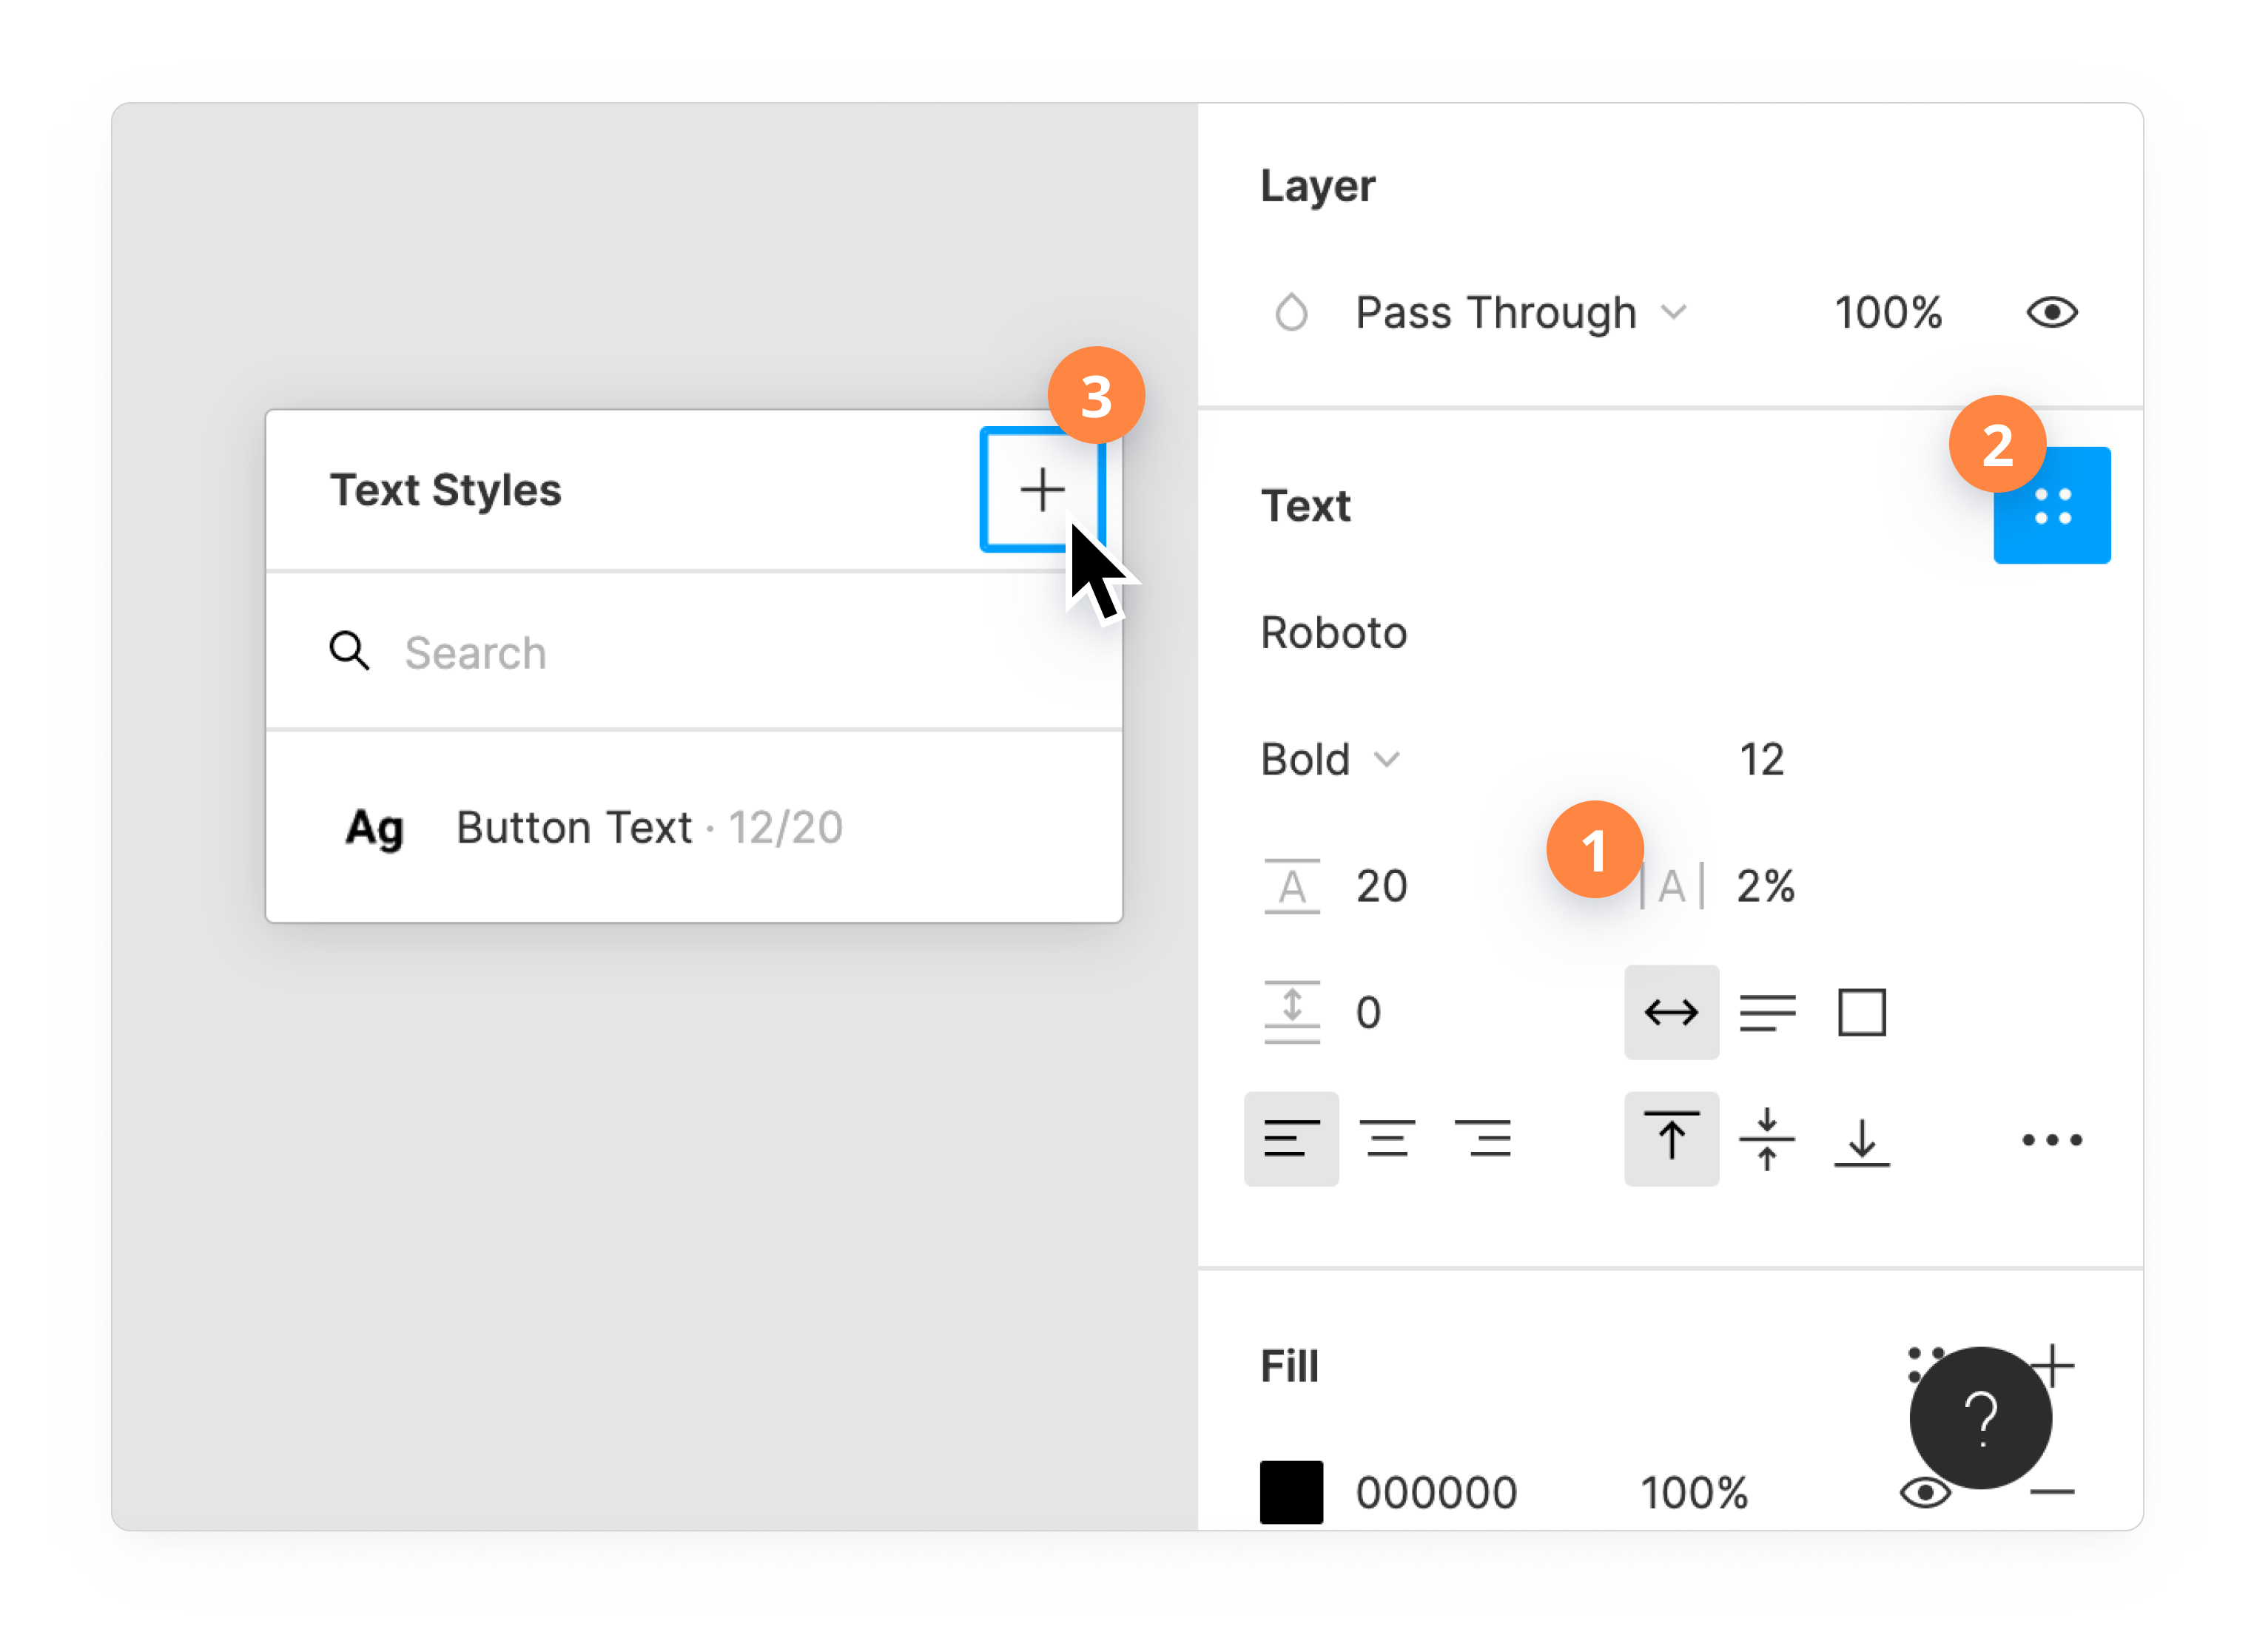Create new text style with plus button
Screen dimensions: 2254x1632
1041,489
